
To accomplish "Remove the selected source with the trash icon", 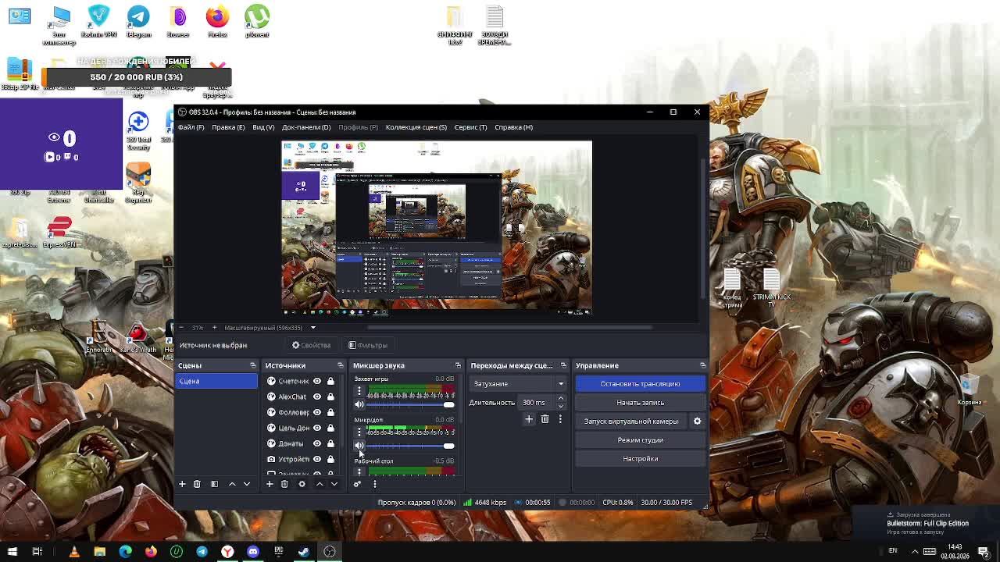I will [284, 484].
